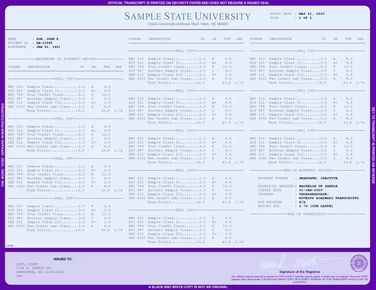
Task: Click the top official transcript security banner
Action: (188, 3)
